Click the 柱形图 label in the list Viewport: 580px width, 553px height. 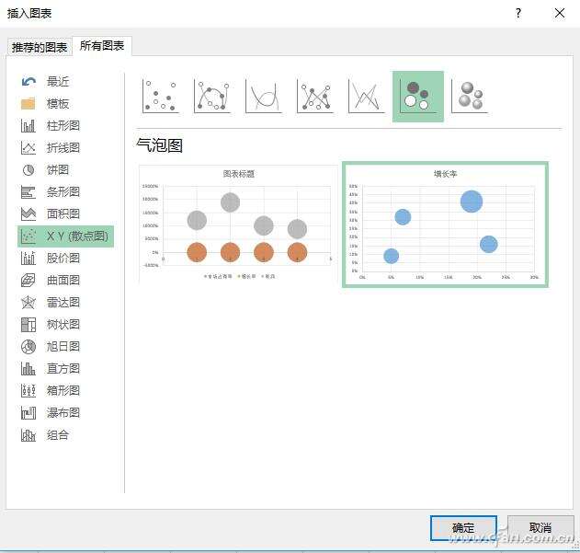pyautogui.click(x=63, y=125)
